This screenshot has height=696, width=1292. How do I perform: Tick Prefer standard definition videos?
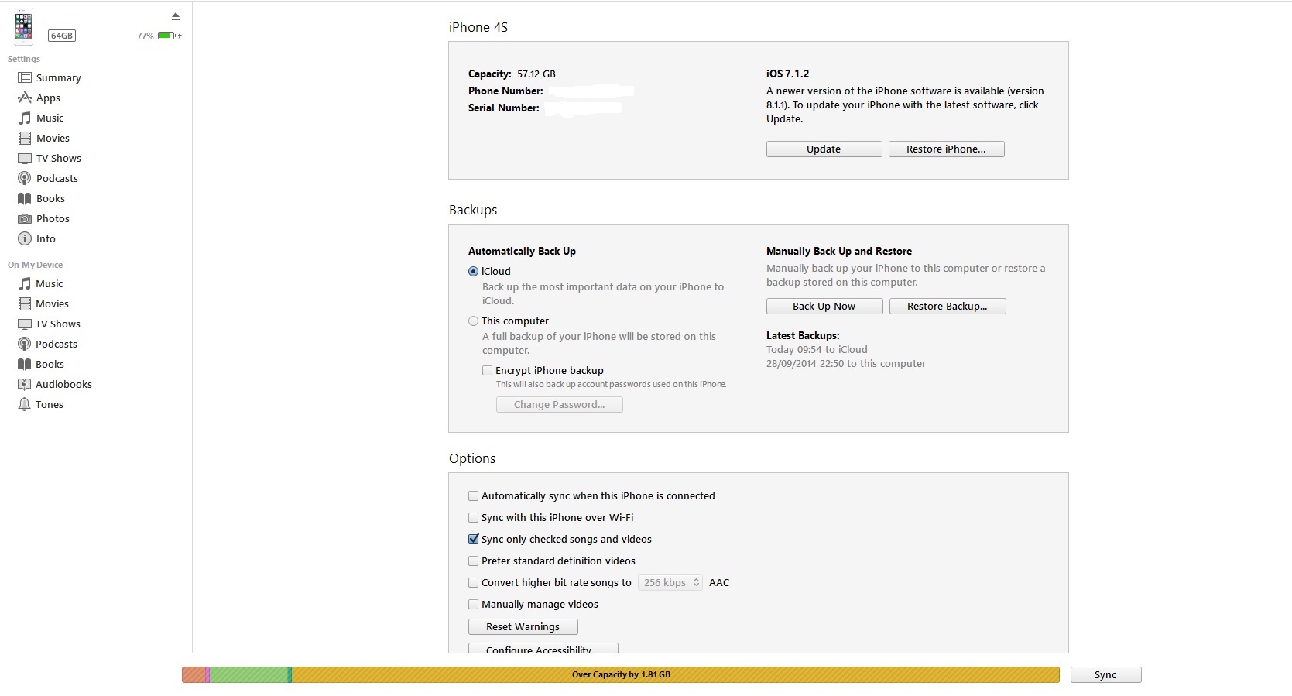point(473,561)
